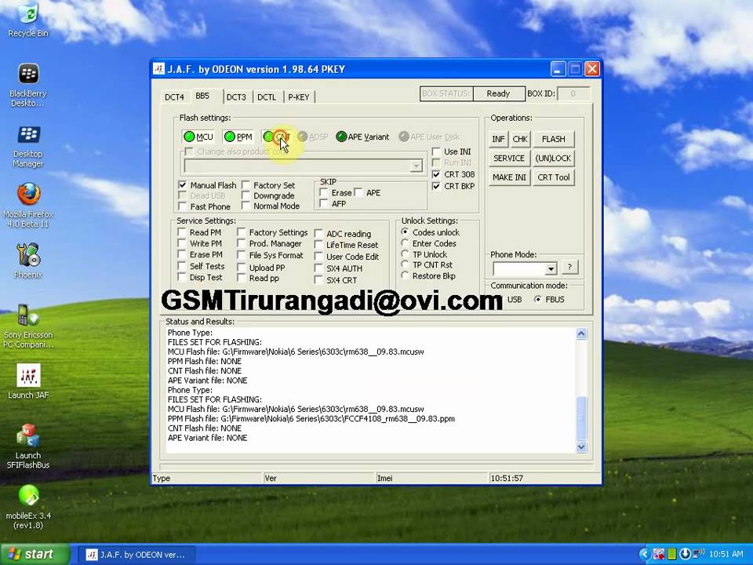This screenshot has height=565, width=753.
Task: Select the mobileEx 3.4 desktop icon
Action: pos(28,508)
